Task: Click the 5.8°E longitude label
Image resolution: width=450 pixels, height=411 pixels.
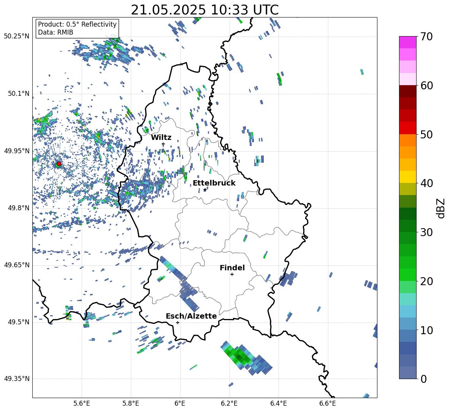Action: pyautogui.click(x=131, y=403)
